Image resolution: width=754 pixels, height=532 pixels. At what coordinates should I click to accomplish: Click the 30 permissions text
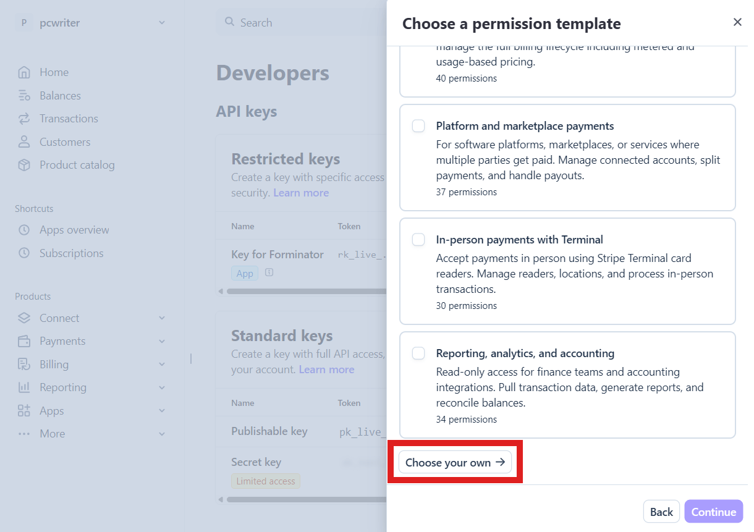tap(467, 306)
